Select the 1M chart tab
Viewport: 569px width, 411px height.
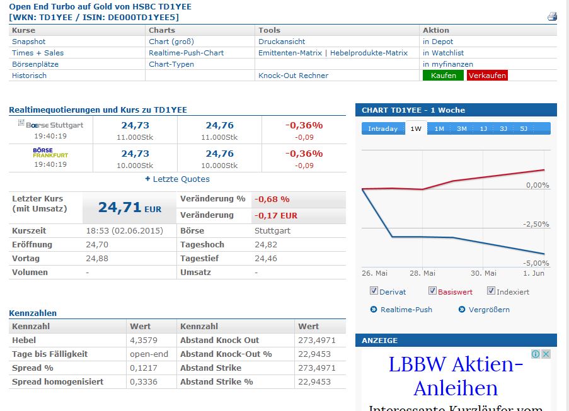[439, 128]
